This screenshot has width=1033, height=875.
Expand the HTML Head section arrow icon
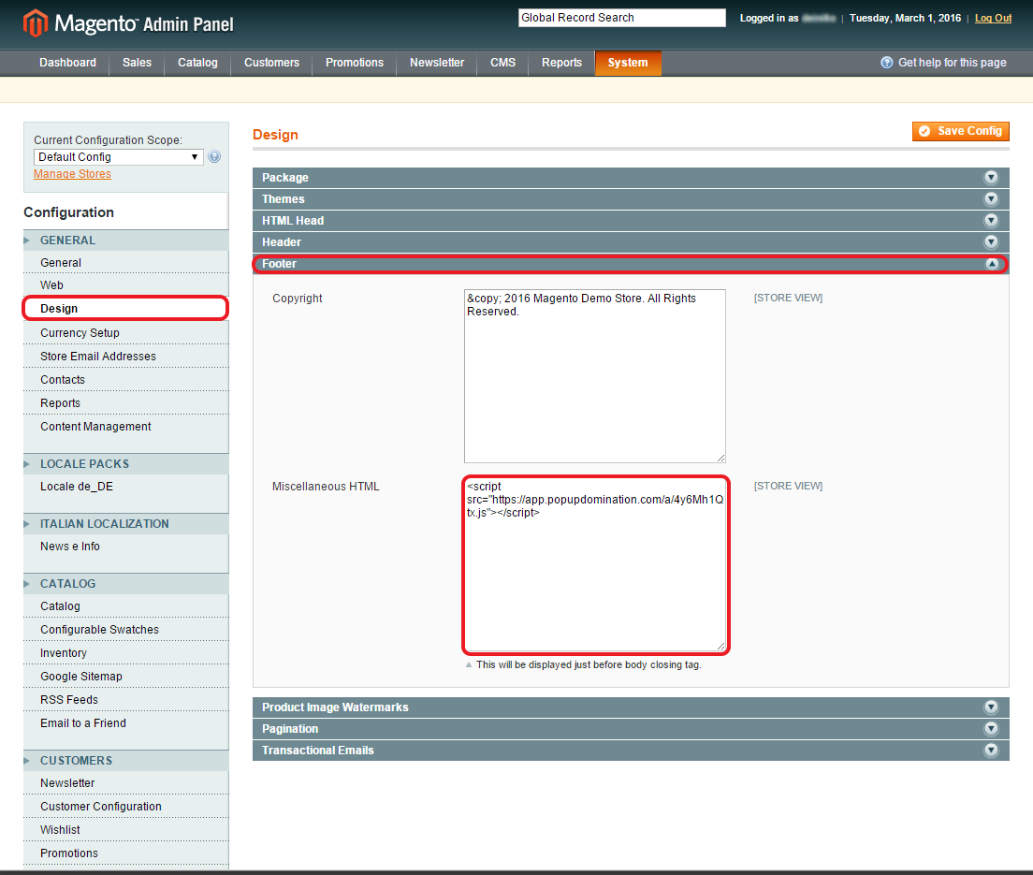991,221
